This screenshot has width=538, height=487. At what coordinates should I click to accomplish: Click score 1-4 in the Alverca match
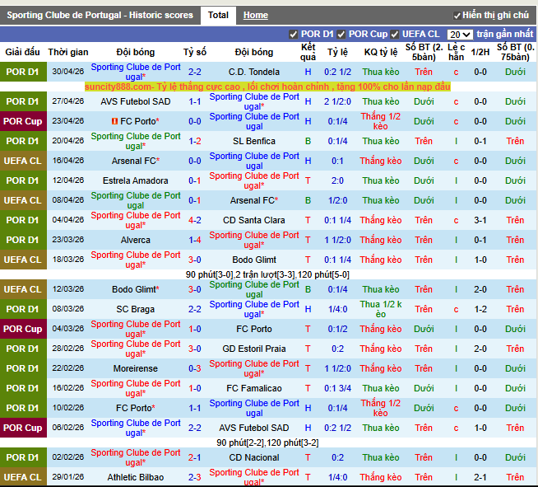click(194, 241)
